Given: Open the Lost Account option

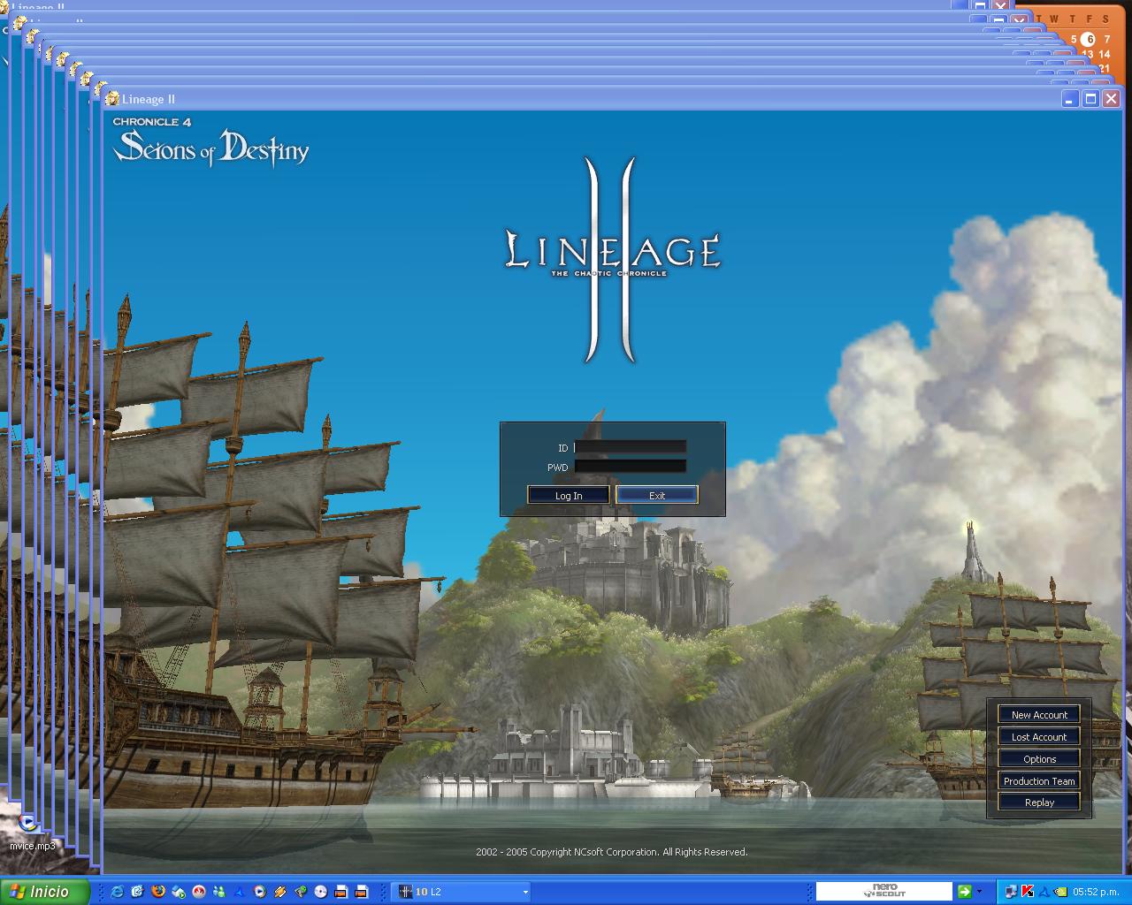Looking at the screenshot, I should pos(1039,736).
